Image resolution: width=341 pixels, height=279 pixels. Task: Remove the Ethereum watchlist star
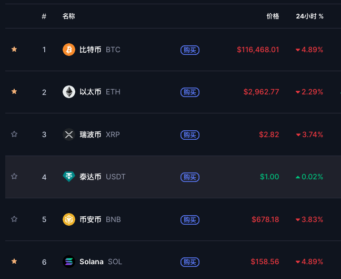14,91
